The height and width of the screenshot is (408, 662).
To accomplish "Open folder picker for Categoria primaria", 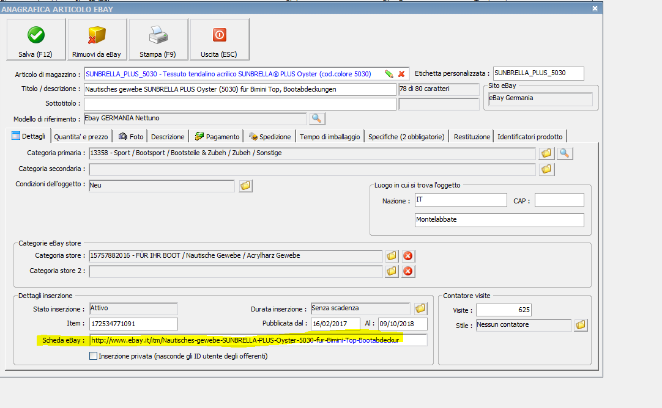I will [x=546, y=153].
